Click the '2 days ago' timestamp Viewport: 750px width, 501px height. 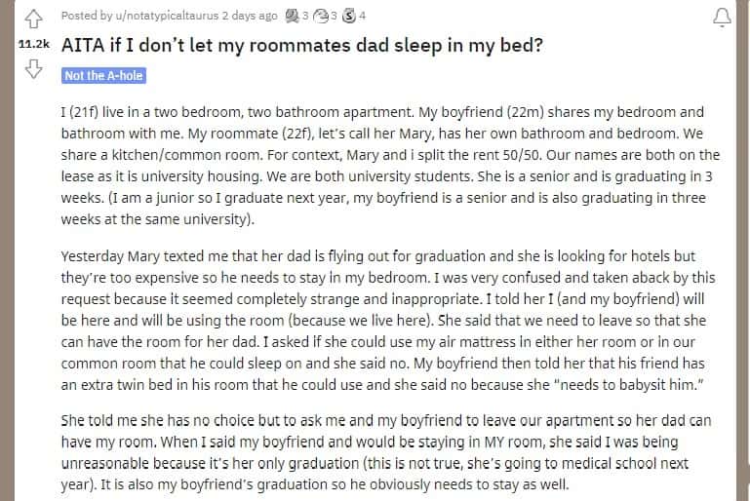click(x=252, y=16)
